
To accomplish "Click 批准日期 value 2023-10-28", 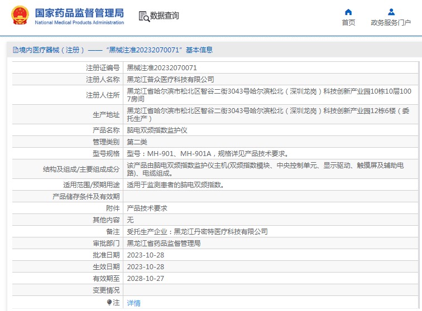I will 145,255.
